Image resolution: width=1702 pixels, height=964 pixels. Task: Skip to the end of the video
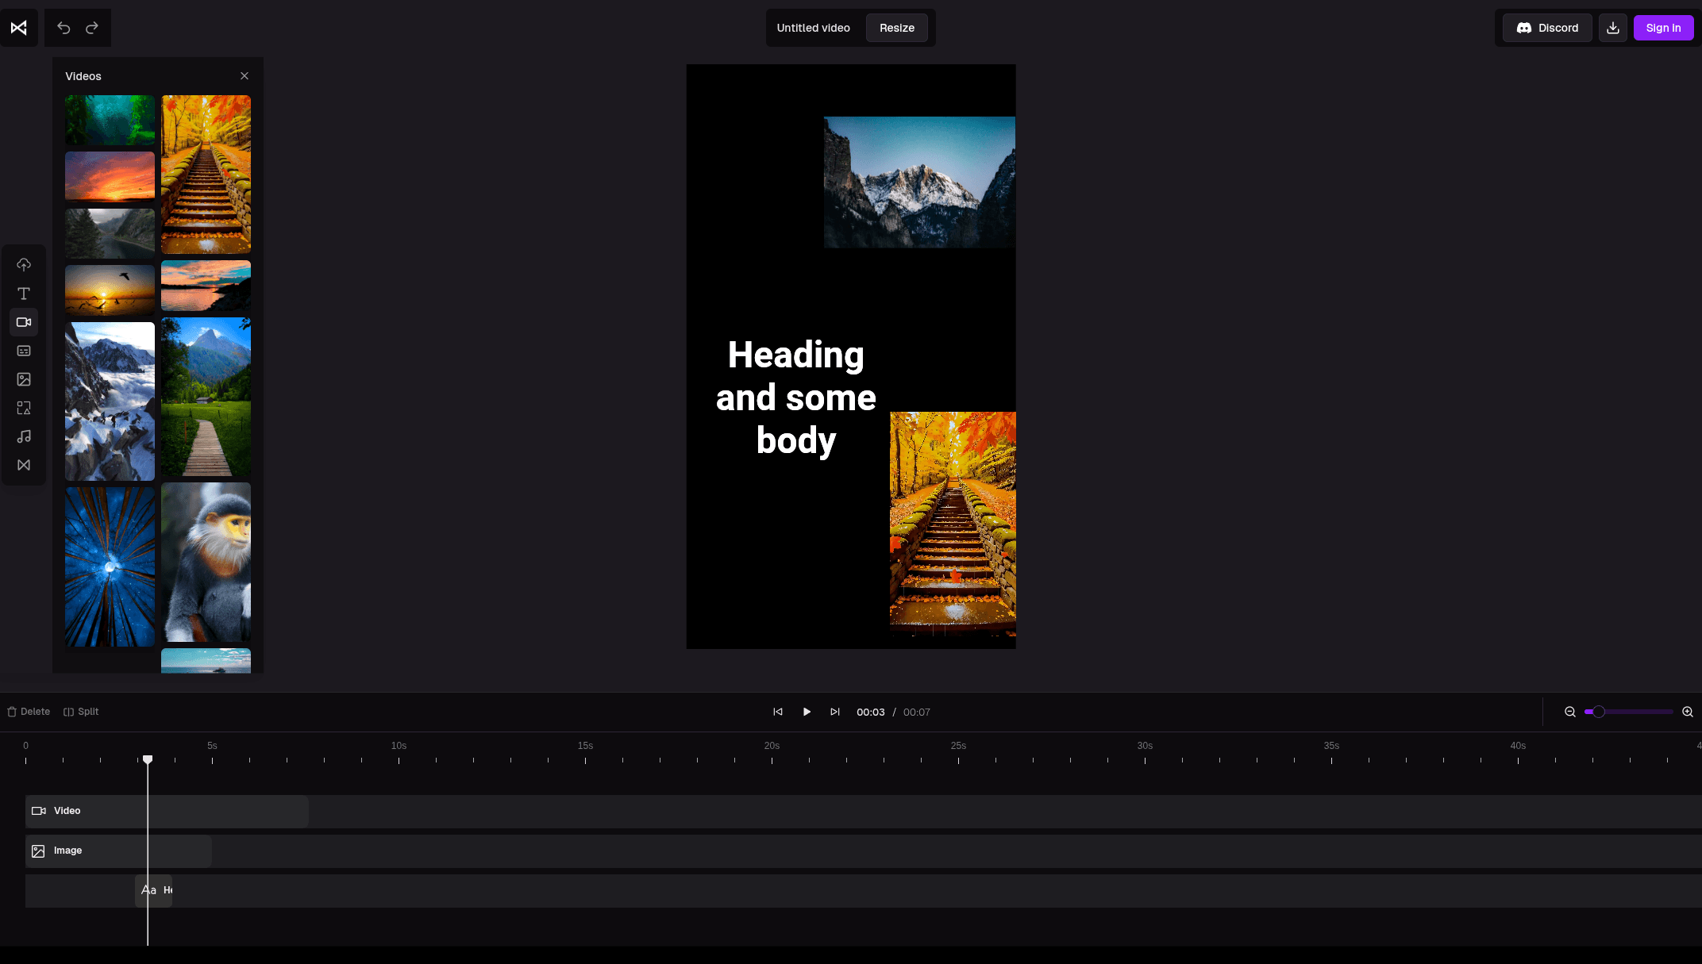pyautogui.click(x=834, y=712)
